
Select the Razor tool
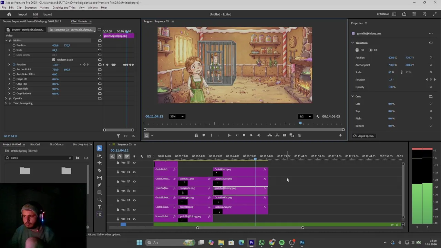100,170
